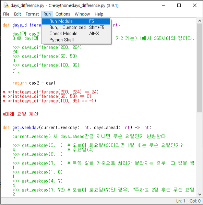This screenshot has width=203, height=205.
Task: Open the Help menu
Action: click(x=99, y=14)
